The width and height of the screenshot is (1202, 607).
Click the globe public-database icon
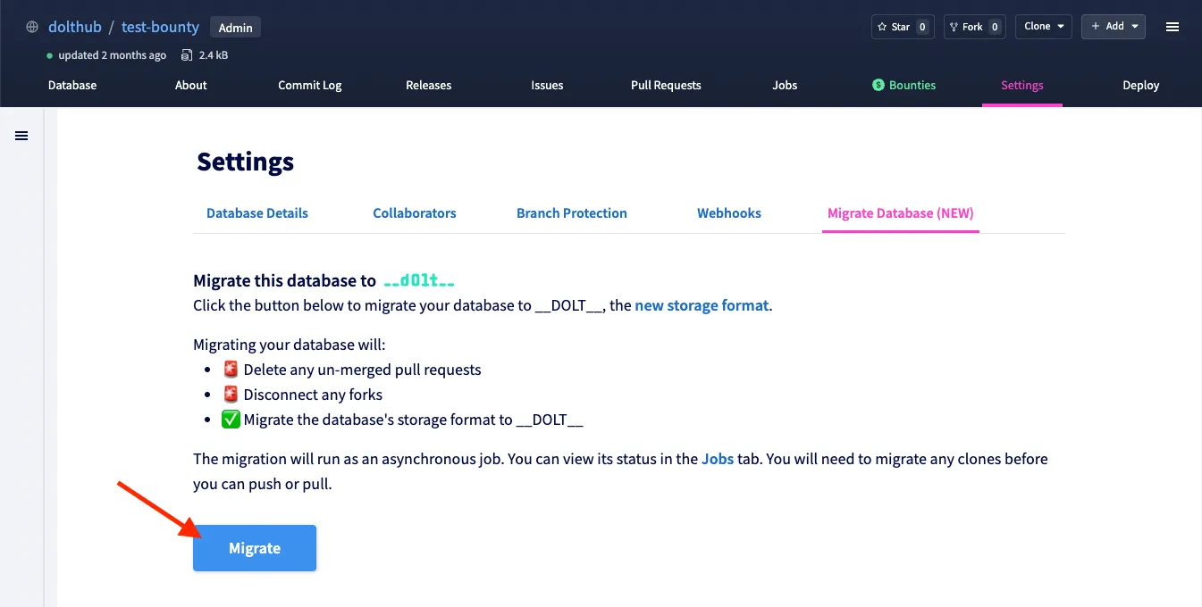tap(32, 27)
